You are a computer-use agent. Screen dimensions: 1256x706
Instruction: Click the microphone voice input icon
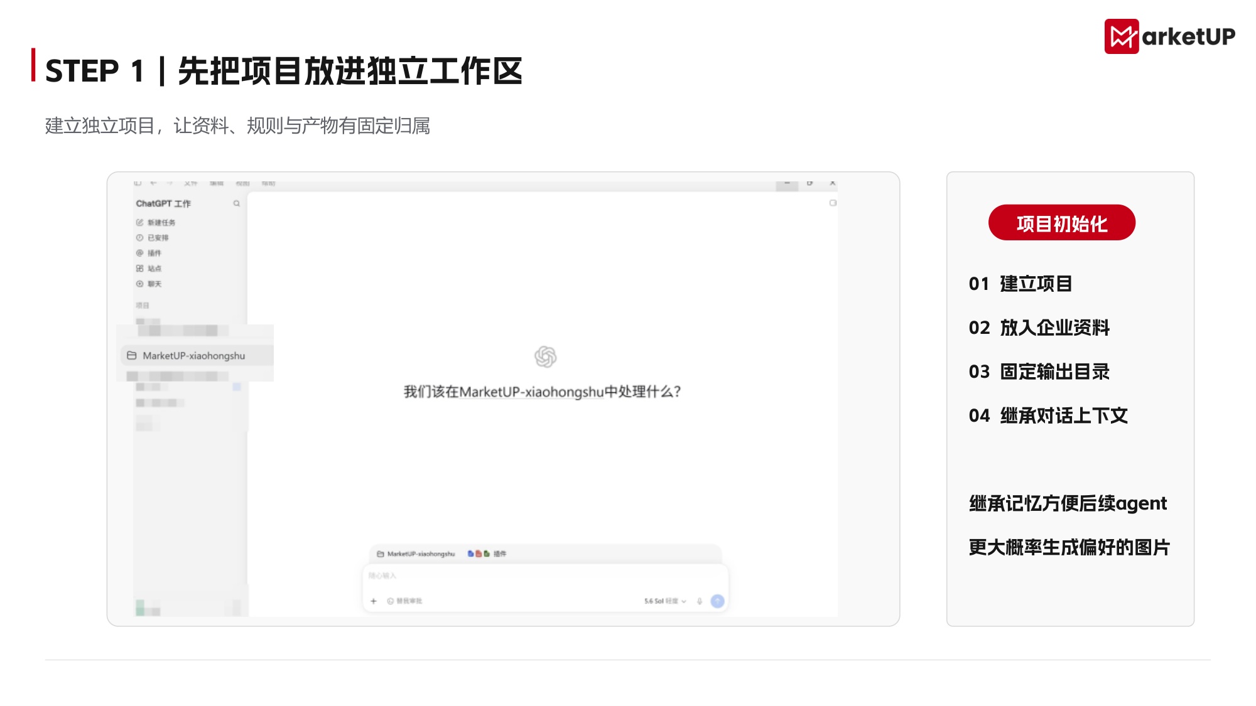(x=700, y=601)
